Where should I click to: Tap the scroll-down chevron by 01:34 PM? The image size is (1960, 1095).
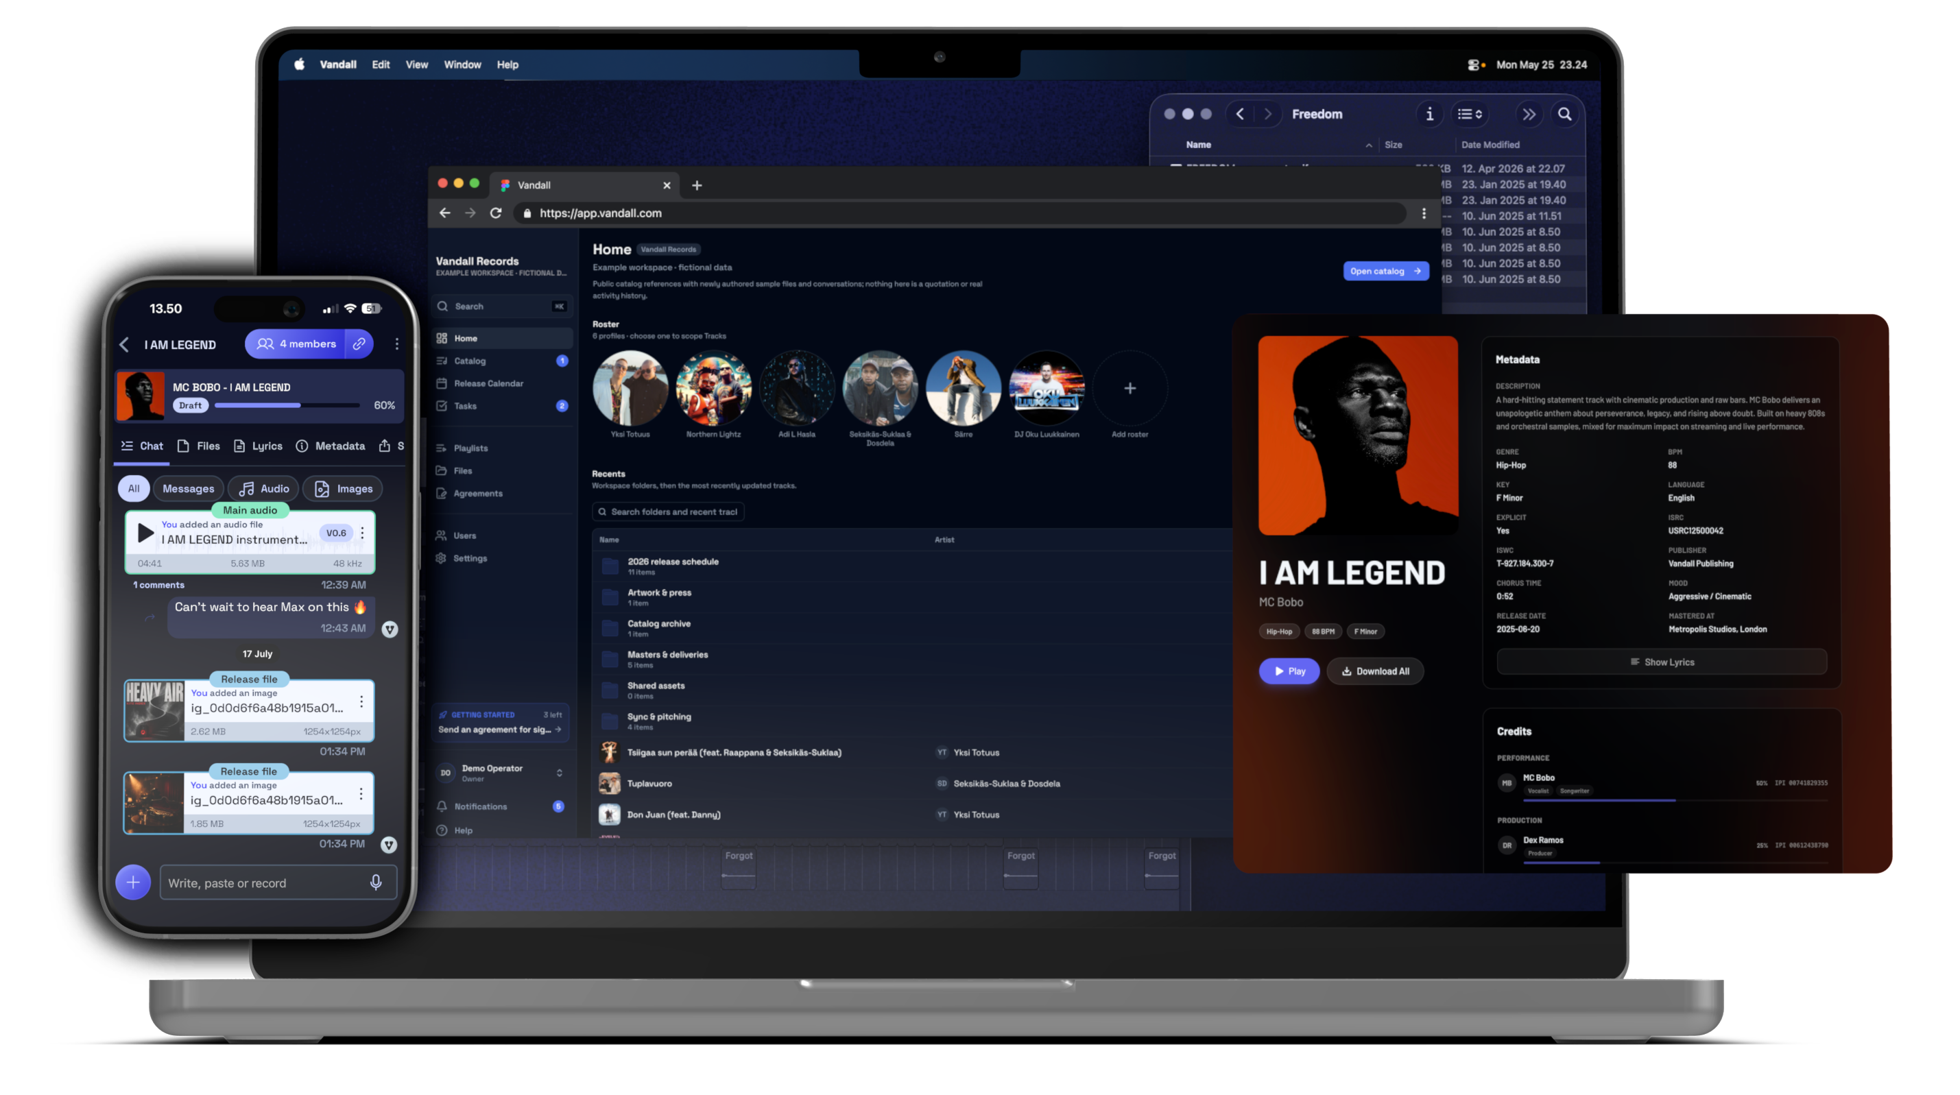[389, 845]
